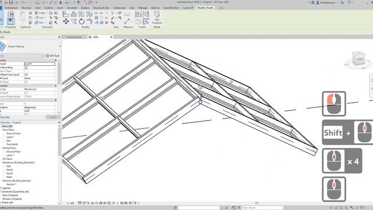373x210 pixels.
Task: Click the Create Similar icon in Create panel
Action: point(146,22)
